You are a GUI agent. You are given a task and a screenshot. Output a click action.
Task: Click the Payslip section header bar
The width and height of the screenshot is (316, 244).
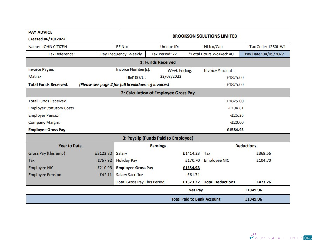pos(157,138)
